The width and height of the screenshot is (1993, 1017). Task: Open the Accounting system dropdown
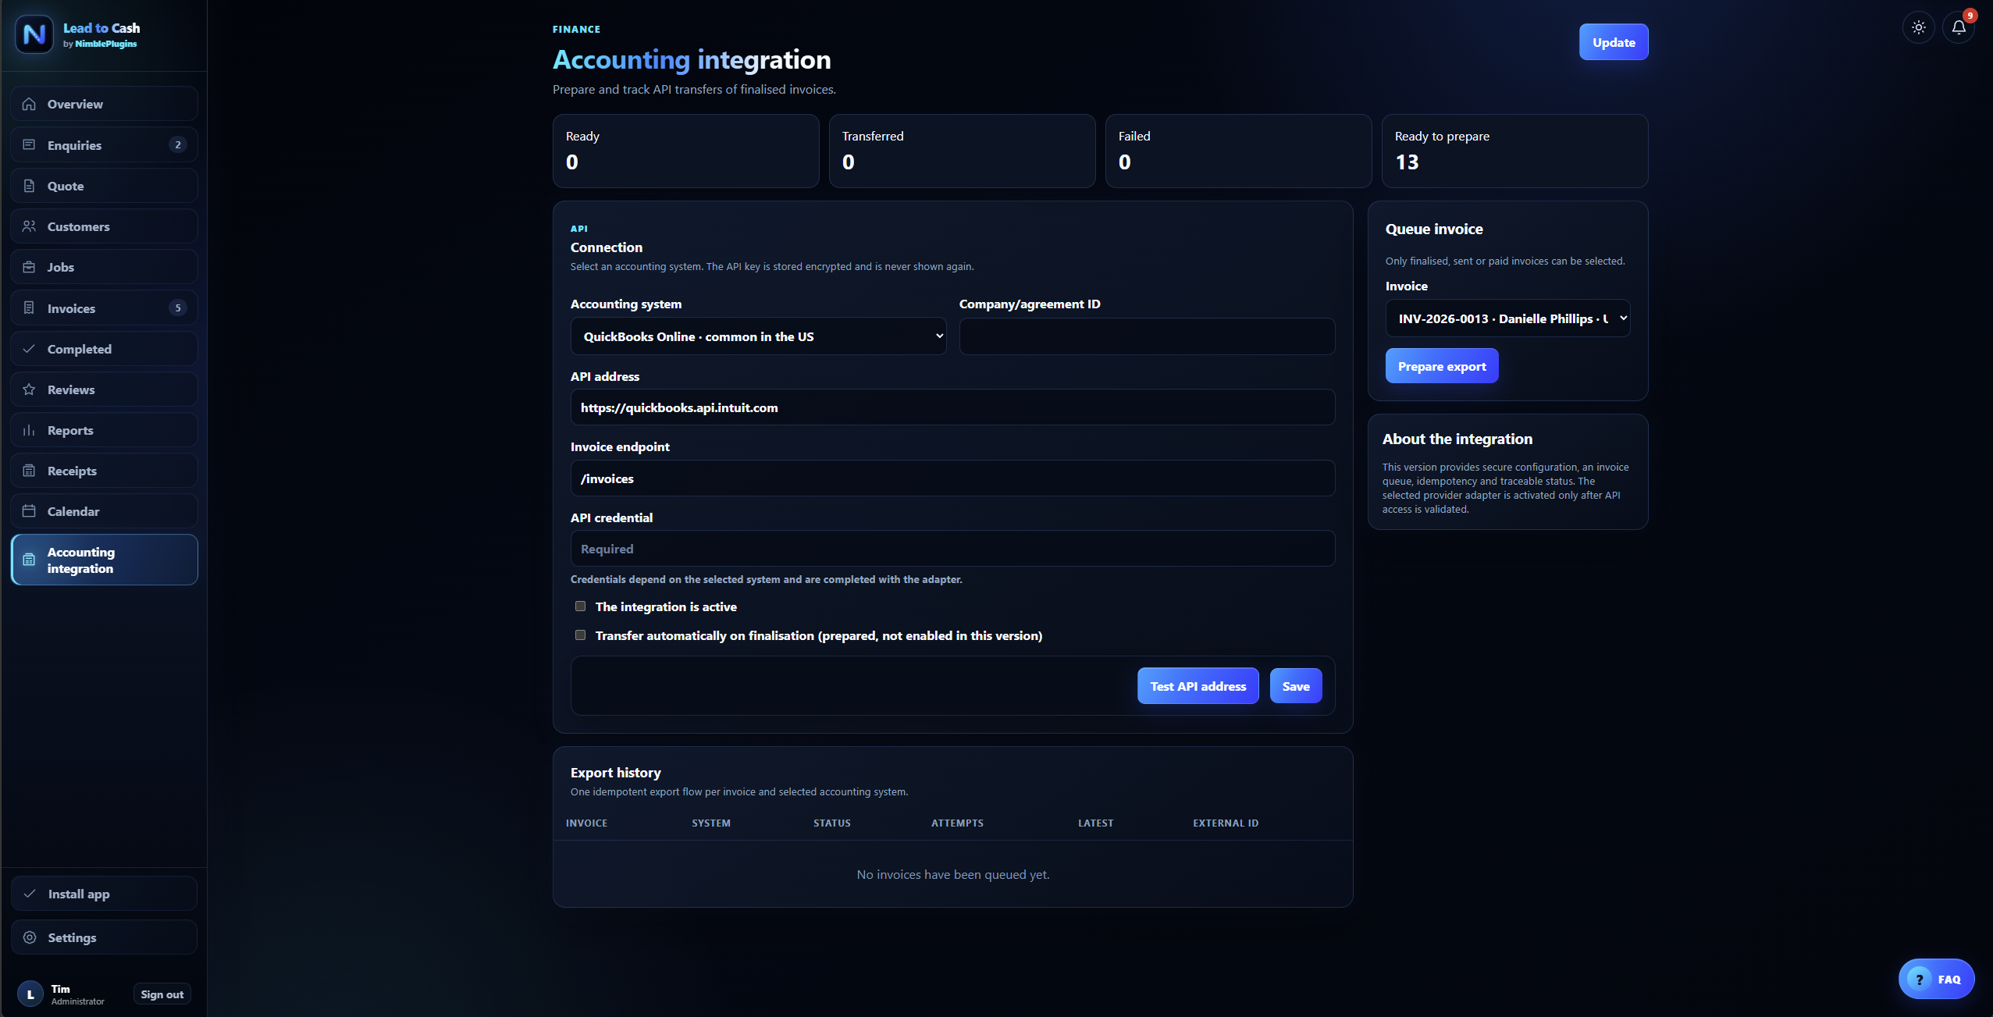[758, 336]
